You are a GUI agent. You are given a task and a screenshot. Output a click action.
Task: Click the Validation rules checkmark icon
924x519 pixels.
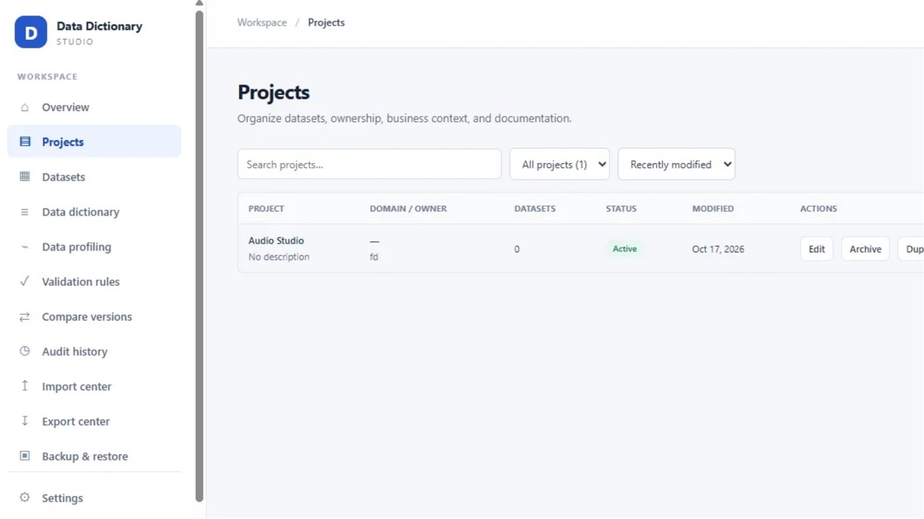tap(24, 282)
